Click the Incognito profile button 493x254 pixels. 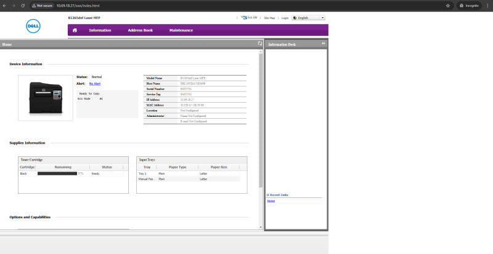(x=469, y=6)
